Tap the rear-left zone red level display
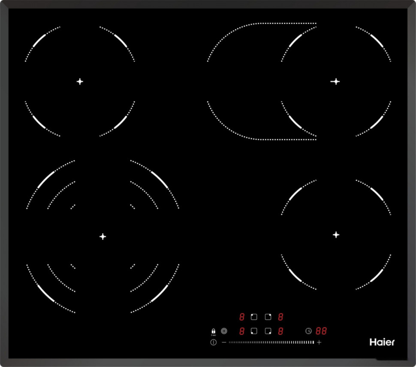The width and height of the screenshot is (416, 367). (x=242, y=317)
